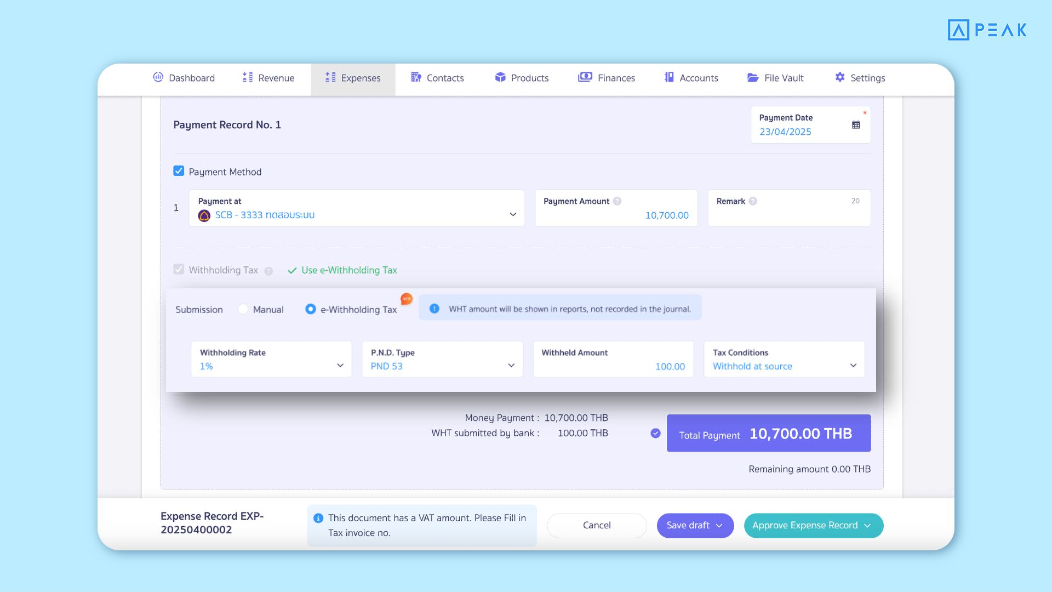Click the Cancel button
This screenshot has height=592, width=1052.
click(x=597, y=525)
